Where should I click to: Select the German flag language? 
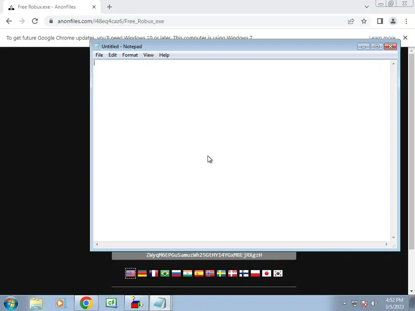click(x=142, y=273)
